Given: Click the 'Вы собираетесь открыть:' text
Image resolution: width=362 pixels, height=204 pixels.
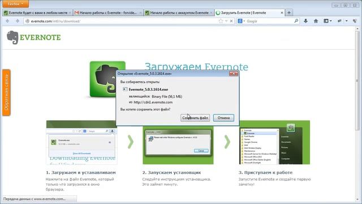Looking at the screenshot, I should point(140,82).
